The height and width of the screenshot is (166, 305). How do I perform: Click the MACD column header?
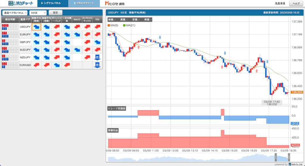pos(77,20)
